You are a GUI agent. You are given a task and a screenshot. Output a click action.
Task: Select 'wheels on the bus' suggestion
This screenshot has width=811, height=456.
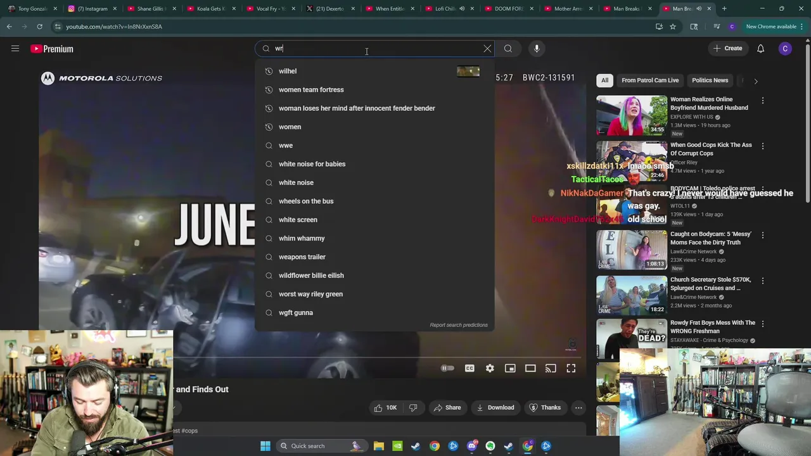(x=374, y=201)
